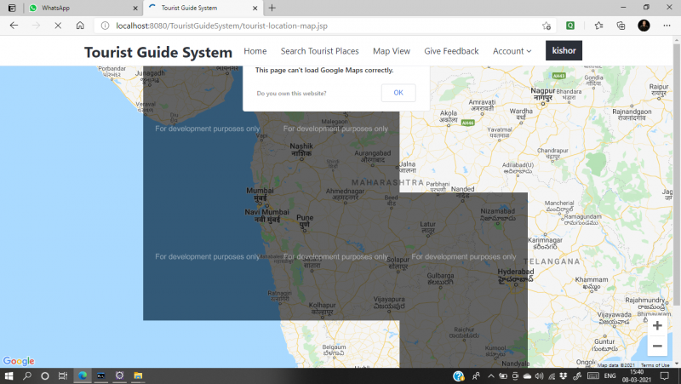
Task: Click the Edge taskbar icon
Action: tap(82, 375)
